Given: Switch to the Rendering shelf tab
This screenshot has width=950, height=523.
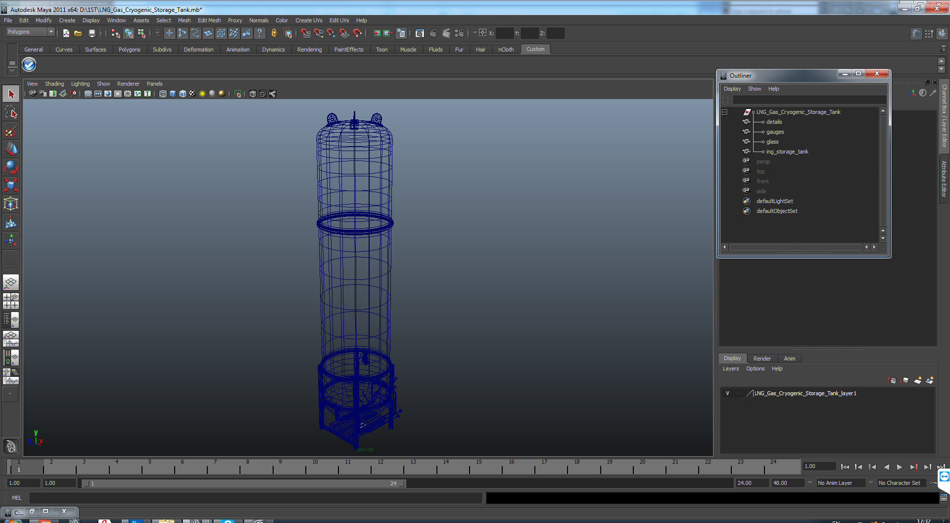Looking at the screenshot, I should [x=309, y=50].
